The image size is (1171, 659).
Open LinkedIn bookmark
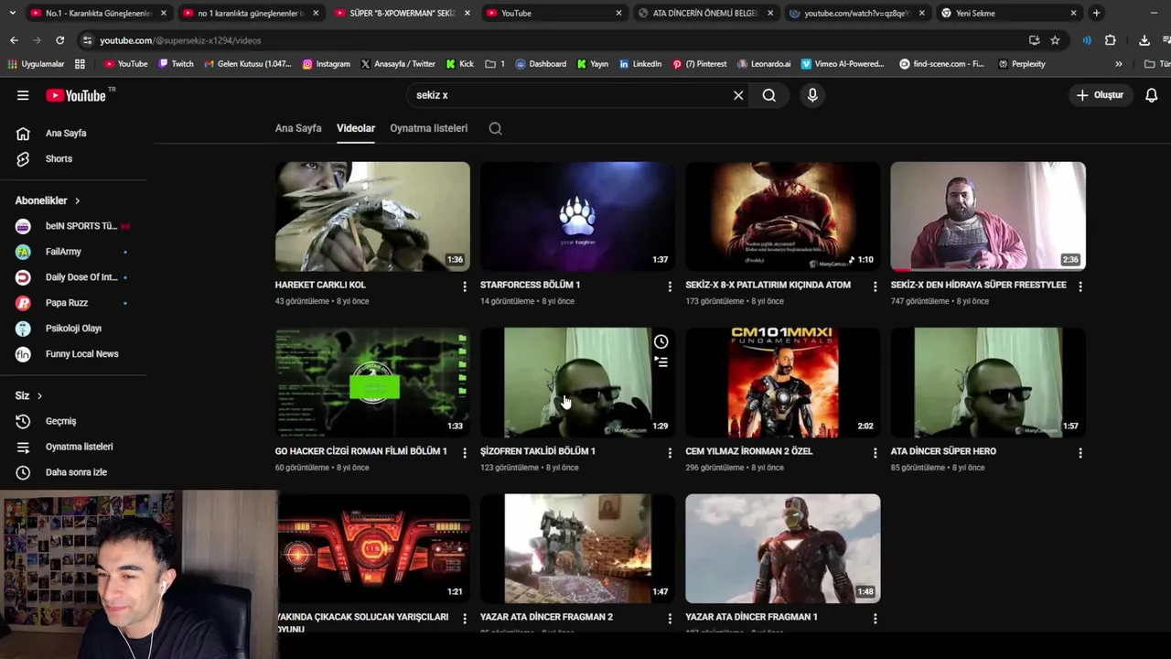tap(640, 64)
